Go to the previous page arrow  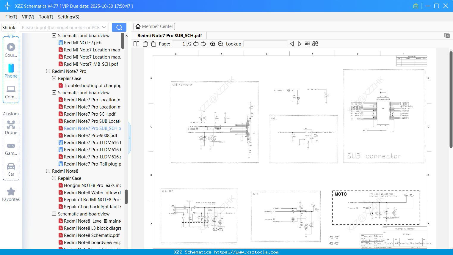click(x=196, y=44)
